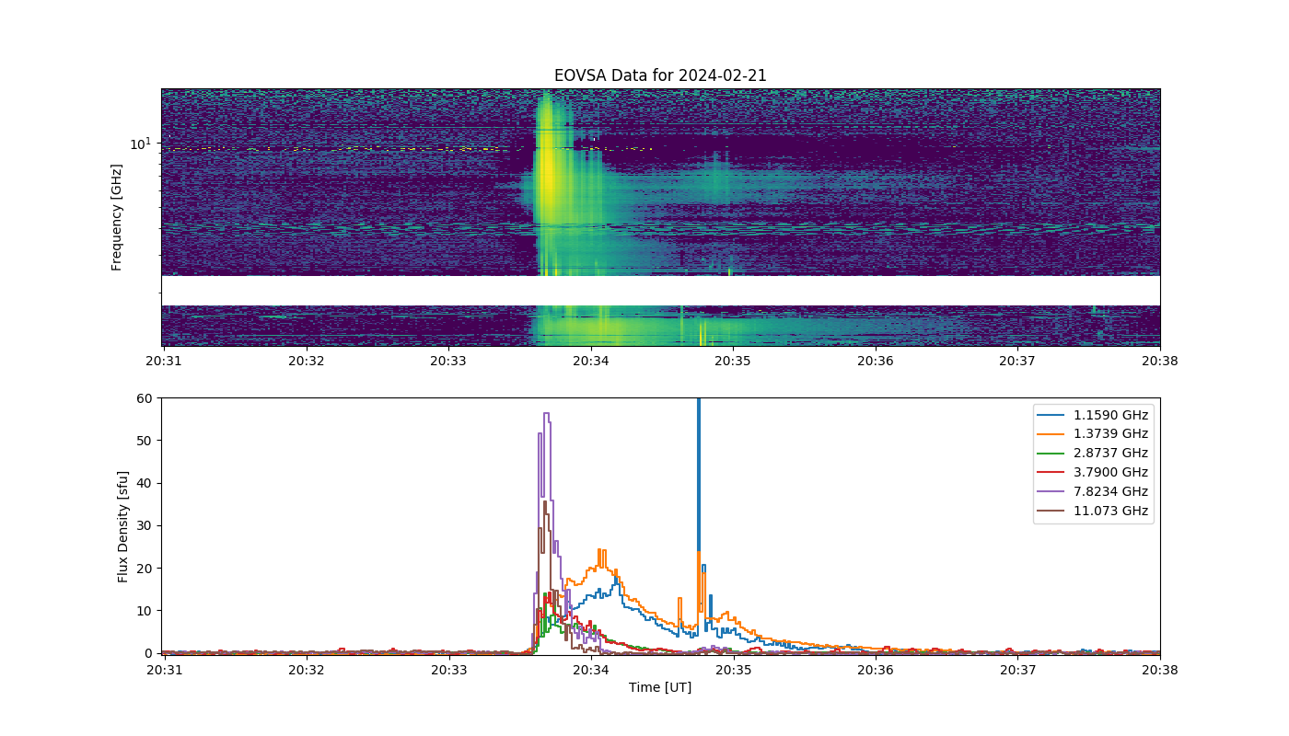Click the bright yellow burst in the spectrogram
Image resolution: width=1289 pixels, height=736 pixels.
tap(547, 175)
